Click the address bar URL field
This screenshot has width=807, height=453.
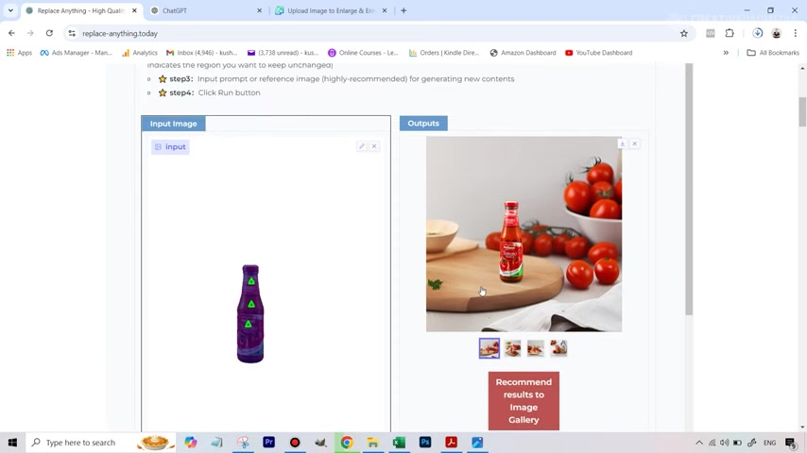point(376,33)
